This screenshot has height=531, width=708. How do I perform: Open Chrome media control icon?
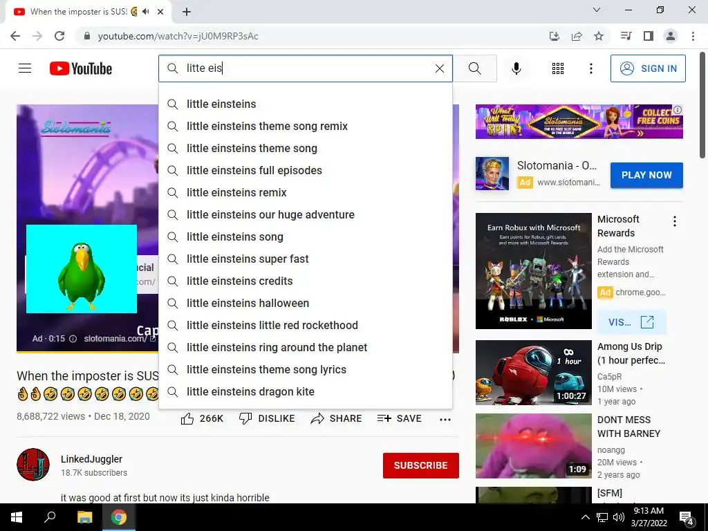point(626,36)
